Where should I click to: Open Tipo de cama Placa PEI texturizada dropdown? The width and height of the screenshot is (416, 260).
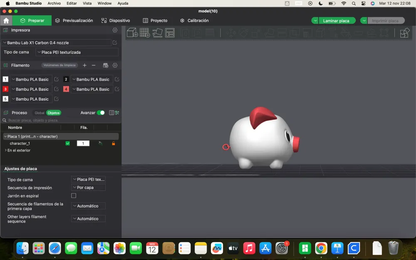click(77, 52)
